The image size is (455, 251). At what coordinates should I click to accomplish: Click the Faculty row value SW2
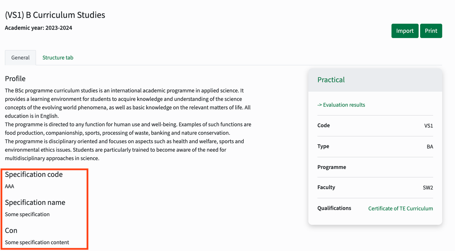[x=428, y=188]
